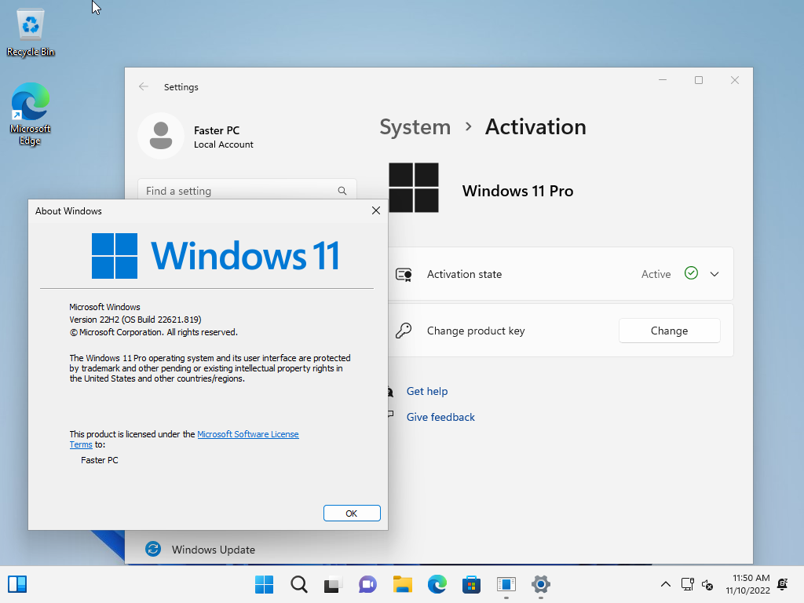Open the Chat taskbar icon
Screen dimensions: 804x603
[367, 584]
